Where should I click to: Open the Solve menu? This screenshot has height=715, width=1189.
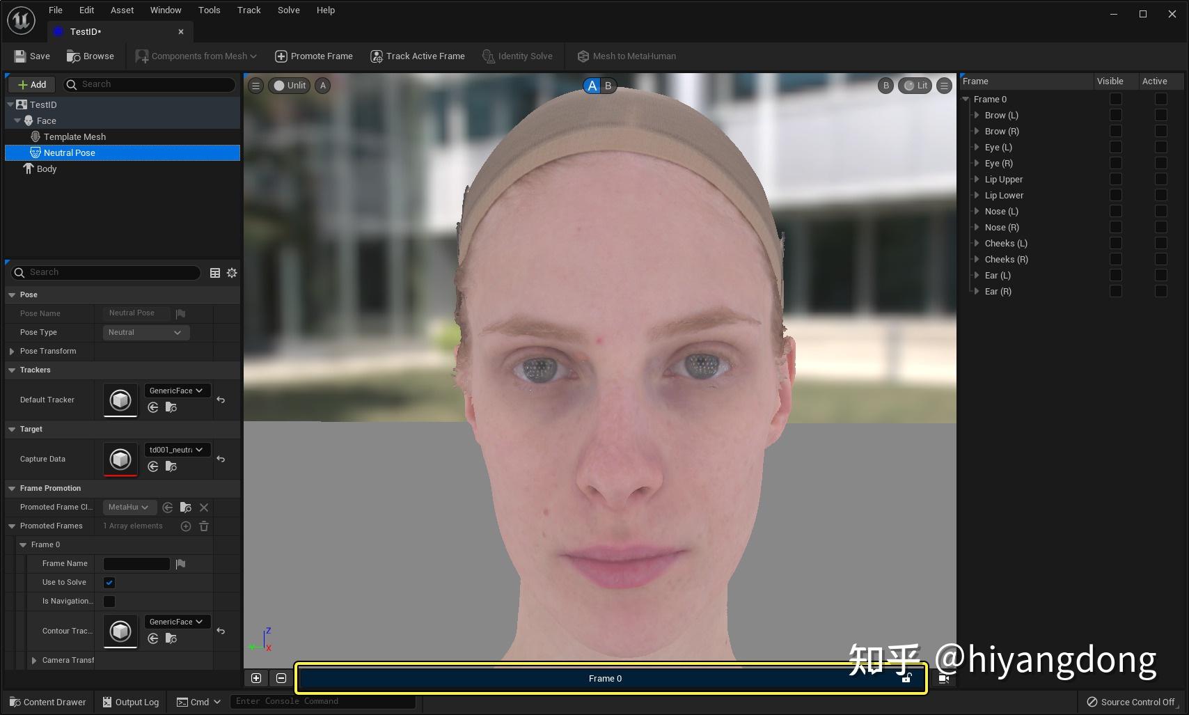coord(288,10)
